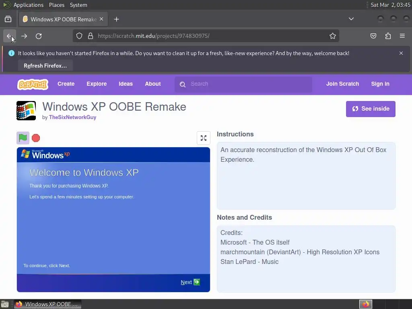412x309 pixels.
Task: Enter full screen stage mode
Action: tap(203, 138)
